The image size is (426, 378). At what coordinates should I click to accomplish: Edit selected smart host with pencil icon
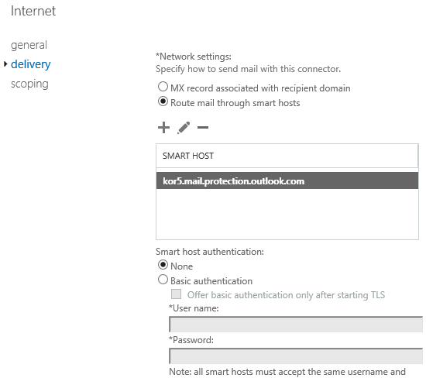tap(184, 128)
